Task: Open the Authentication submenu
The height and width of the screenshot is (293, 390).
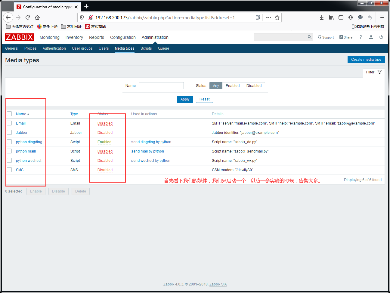Action: pyautogui.click(x=54, y=48)
